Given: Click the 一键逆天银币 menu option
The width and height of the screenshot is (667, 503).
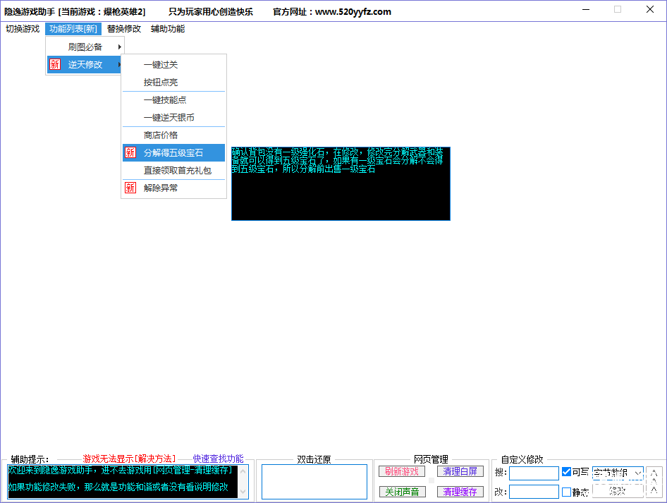Looking at the screenshot, I should tap(169, 118).
